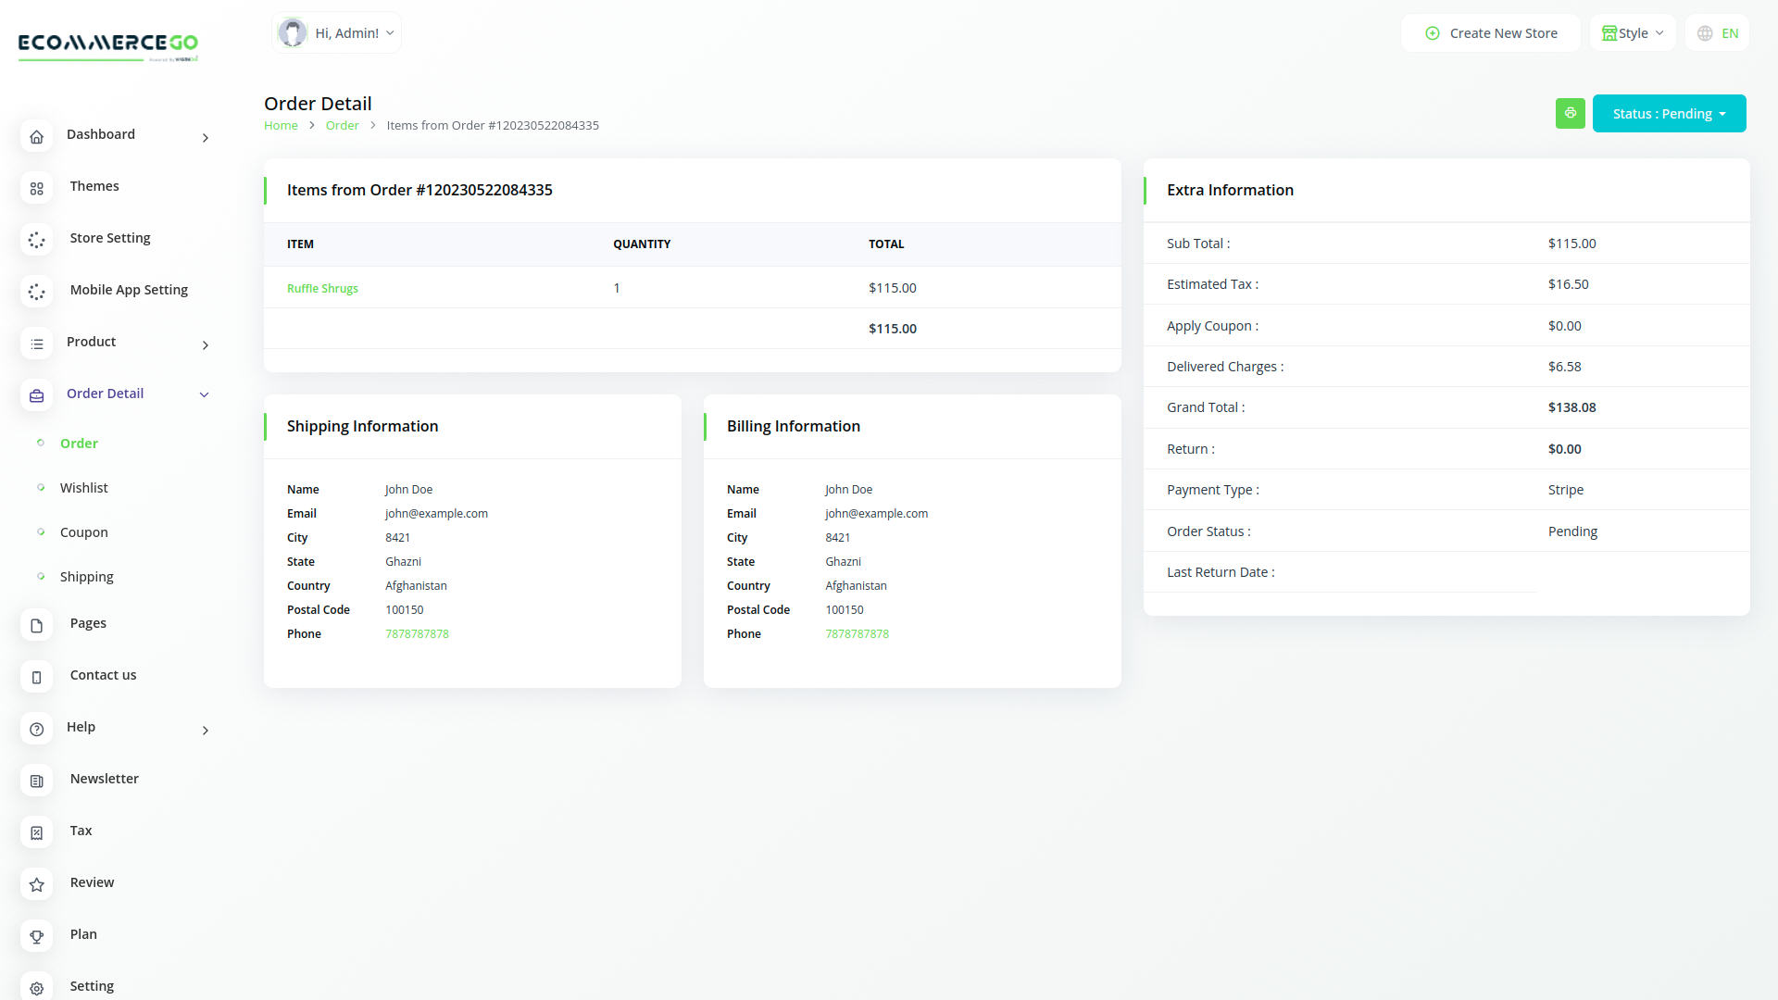Click the Plan trophy icon
Screen dimensions: 1778x1000
tap(36, 937)
